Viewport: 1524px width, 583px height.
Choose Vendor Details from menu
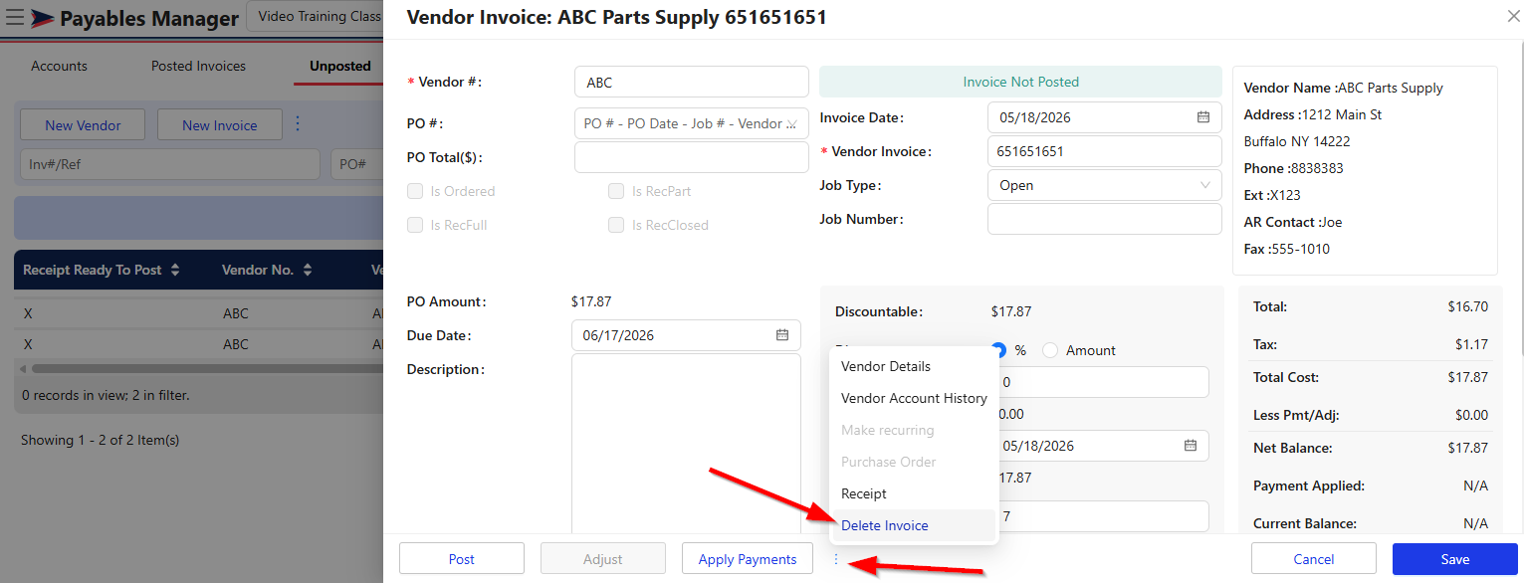(914, 366)
